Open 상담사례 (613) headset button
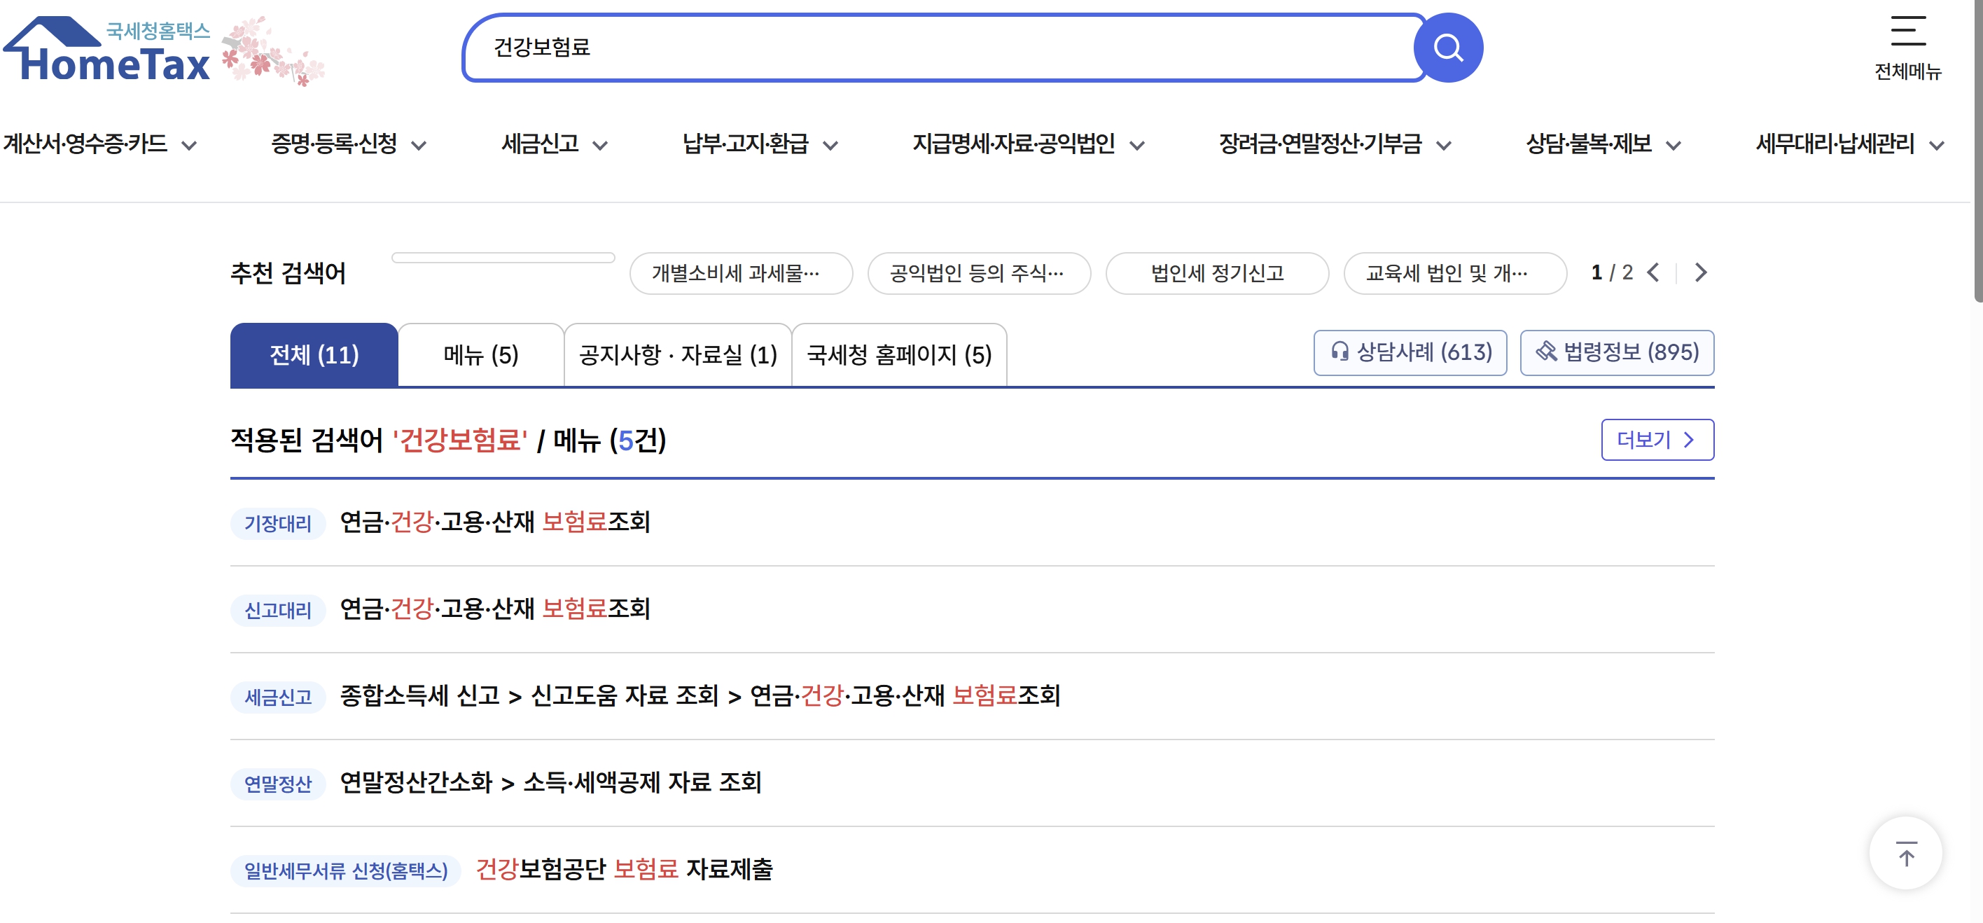 pos(1410,352)
